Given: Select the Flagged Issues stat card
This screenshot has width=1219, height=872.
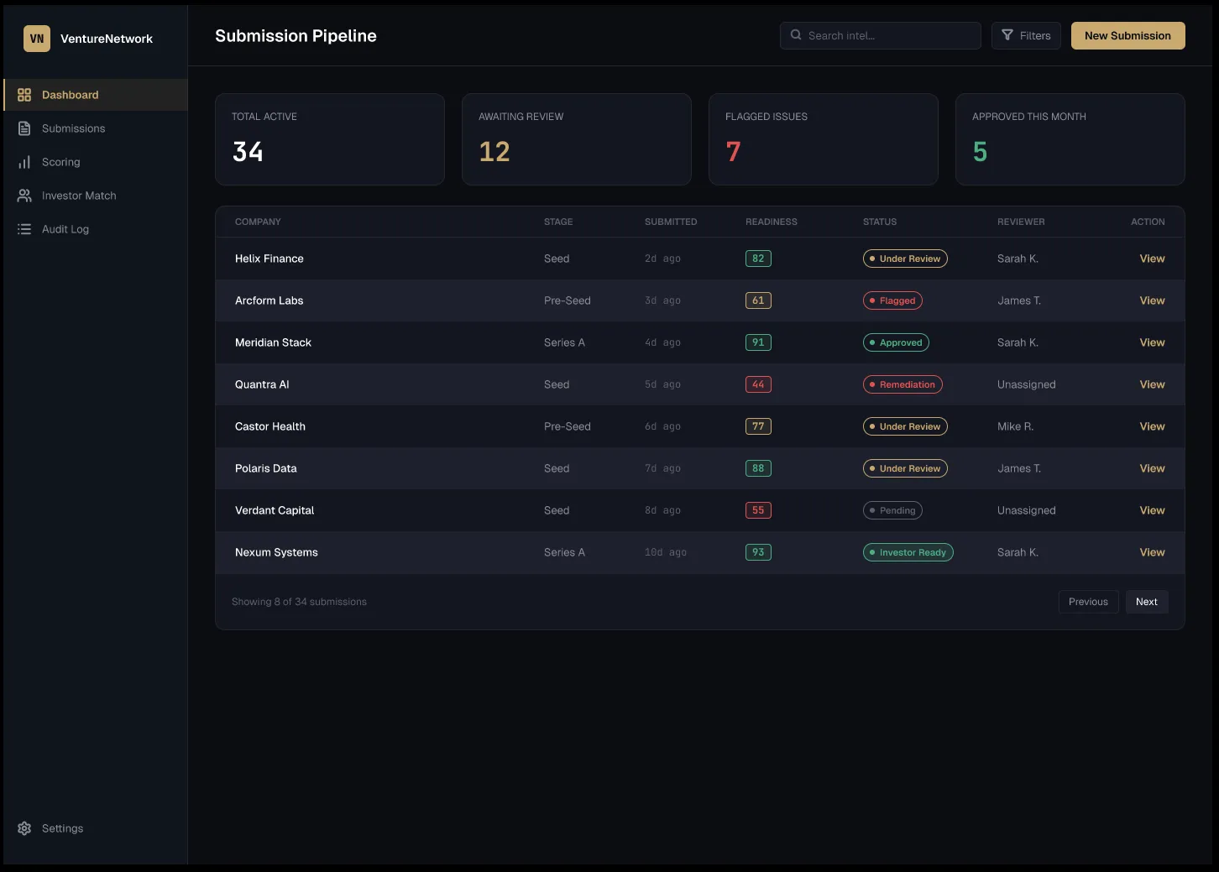Looking at the screenshot, I should click(824, 139).
